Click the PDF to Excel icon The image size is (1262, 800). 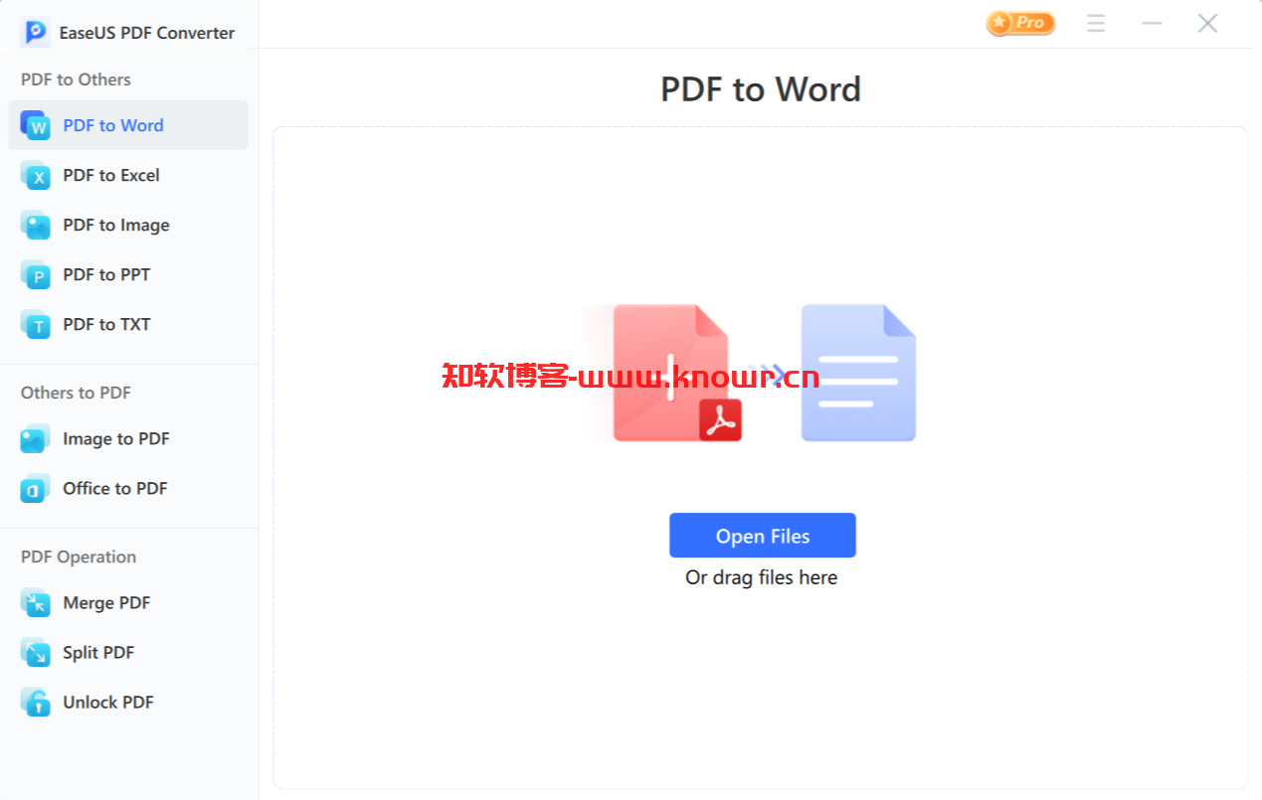coord(35,175)
